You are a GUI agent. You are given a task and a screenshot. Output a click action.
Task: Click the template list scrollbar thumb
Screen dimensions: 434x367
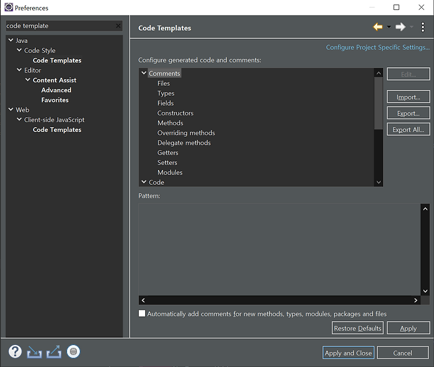(378, 103)
